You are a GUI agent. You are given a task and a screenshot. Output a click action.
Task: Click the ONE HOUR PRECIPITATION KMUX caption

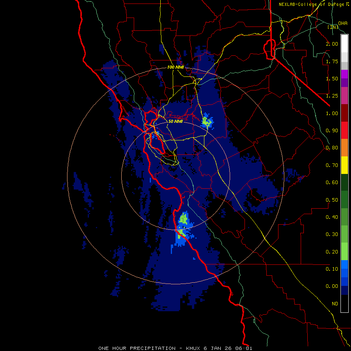point(175,348)
